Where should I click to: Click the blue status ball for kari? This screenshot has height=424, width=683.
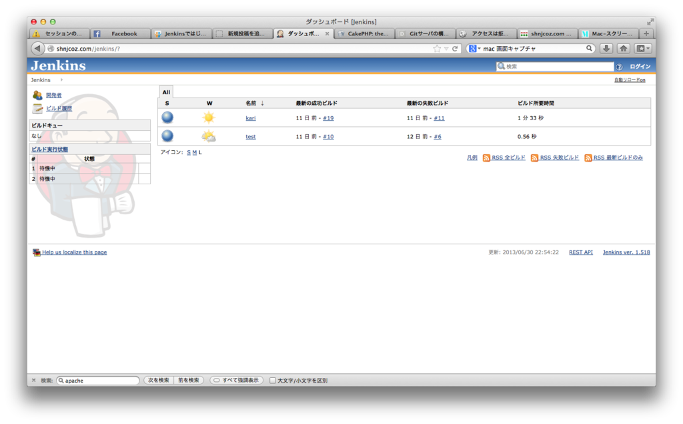[167, 118]
